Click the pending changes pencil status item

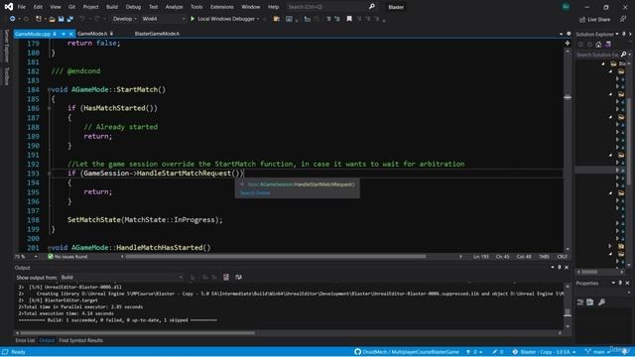[x=498, y=352]
